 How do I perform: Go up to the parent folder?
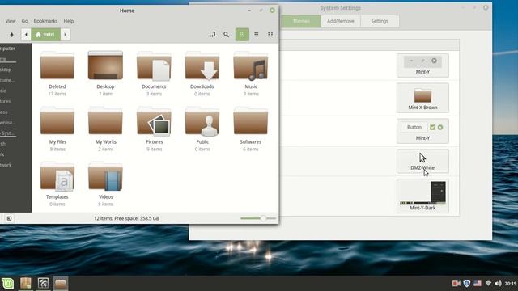pyautogui.click(x=12, y=35)
